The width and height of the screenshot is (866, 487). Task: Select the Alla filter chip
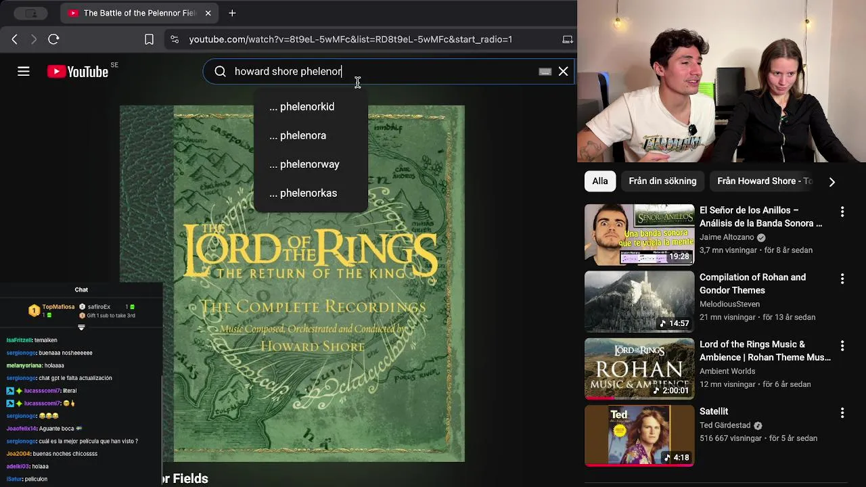point(600,181)
